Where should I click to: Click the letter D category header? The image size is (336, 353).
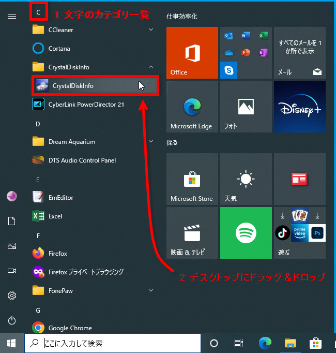click(x=38, y=124)
